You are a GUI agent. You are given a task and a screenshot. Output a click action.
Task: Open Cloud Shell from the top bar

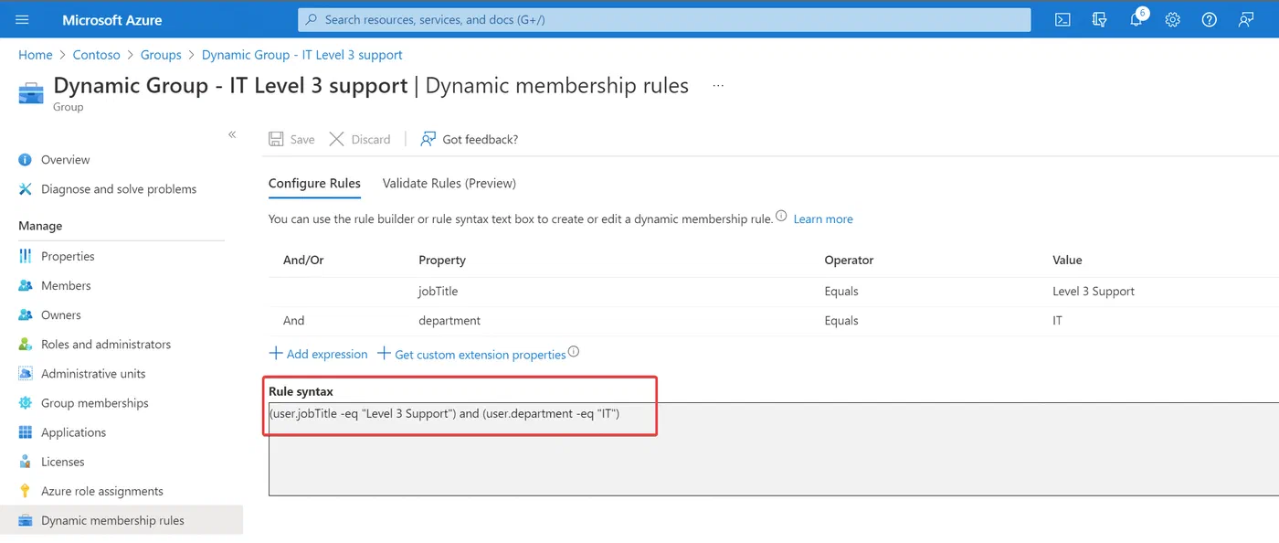pyautogui.click(x=1062, y=19)
